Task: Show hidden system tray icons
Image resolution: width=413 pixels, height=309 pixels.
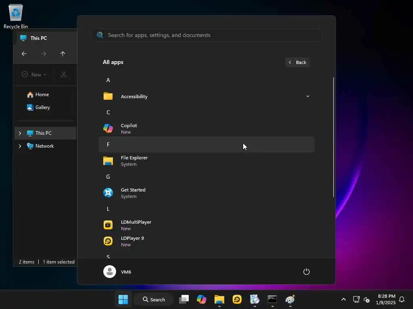Action: (x=344, y=299)
